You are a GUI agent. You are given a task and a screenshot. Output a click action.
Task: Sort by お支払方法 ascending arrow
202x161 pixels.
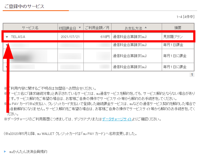146,27
